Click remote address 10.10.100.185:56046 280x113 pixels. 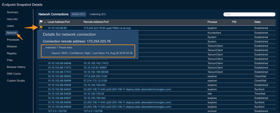click(x=96, y=72)
